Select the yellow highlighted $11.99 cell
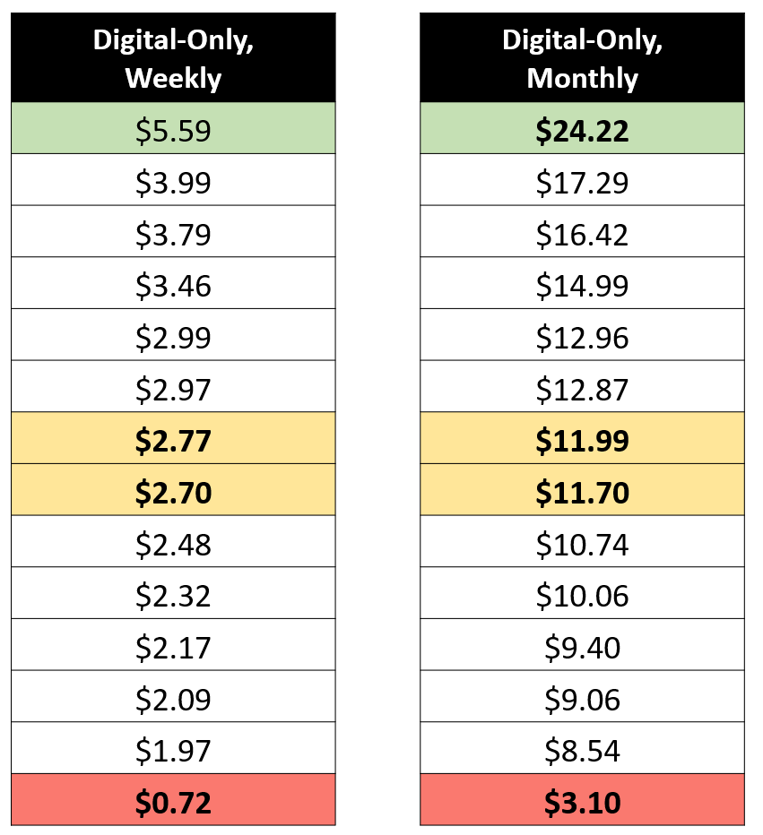This screenshot has width=763, height=835. click(x=582, y=441)
